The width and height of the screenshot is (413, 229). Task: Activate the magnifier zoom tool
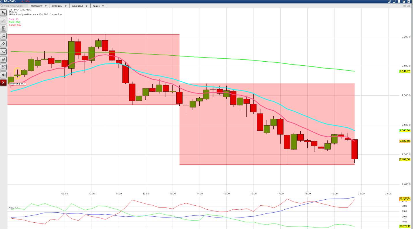(3, 36)
